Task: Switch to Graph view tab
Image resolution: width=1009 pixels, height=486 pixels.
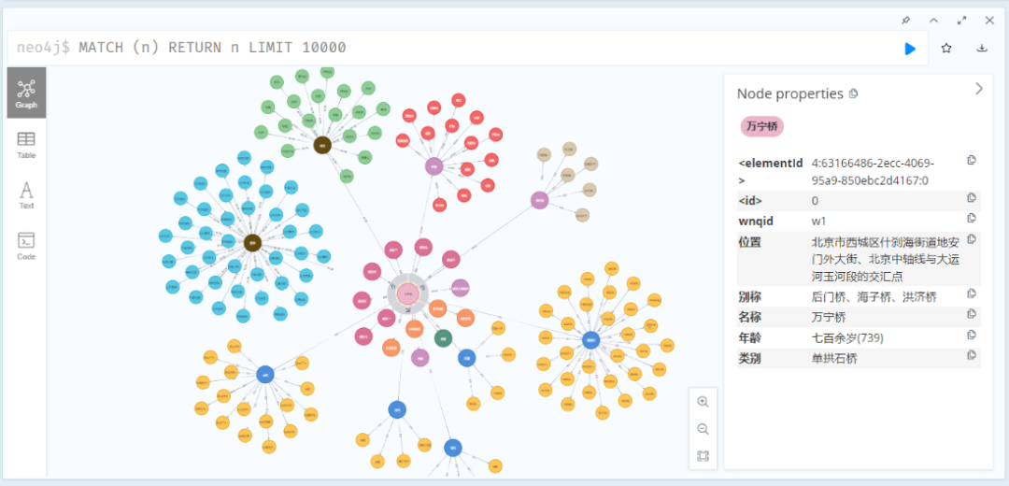Action: [x=26, y=93]
